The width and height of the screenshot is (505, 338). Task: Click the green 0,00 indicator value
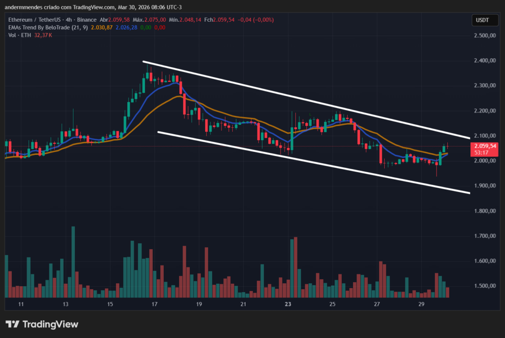(146, 28)
